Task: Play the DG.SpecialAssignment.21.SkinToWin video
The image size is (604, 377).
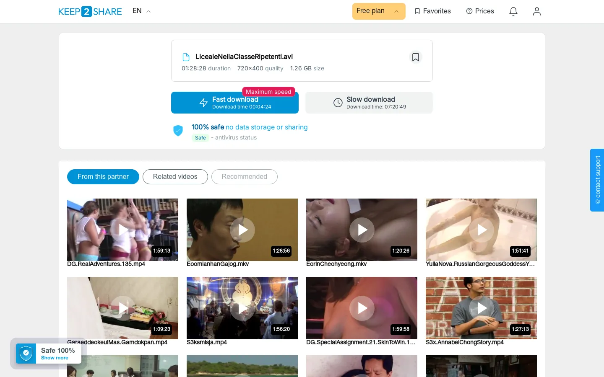Action: 362,308
